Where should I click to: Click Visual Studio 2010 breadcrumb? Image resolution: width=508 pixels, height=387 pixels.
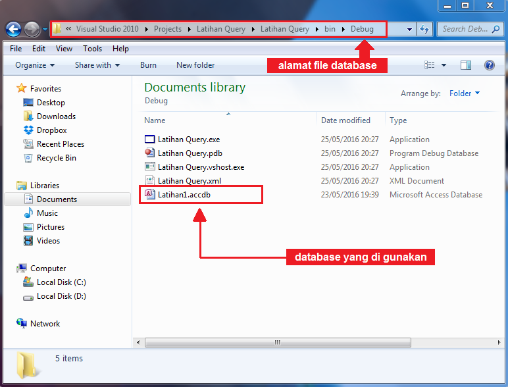click(x=107, y=29)
